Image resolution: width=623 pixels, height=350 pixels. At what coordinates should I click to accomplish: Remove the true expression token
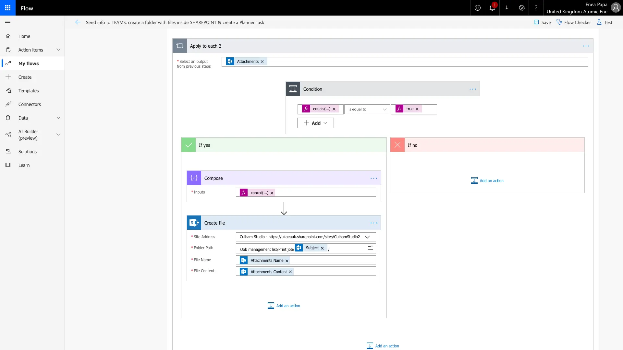coord(417,109)
